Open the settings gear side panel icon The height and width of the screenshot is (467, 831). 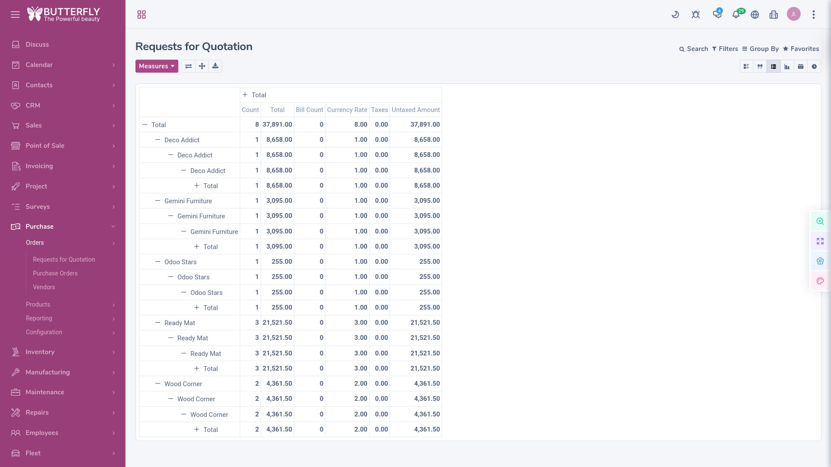tap(820, 261)
